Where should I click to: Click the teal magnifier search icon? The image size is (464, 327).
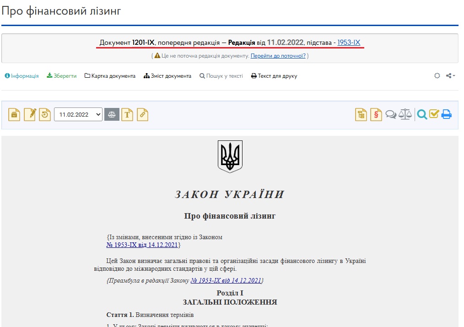(422, 114)
